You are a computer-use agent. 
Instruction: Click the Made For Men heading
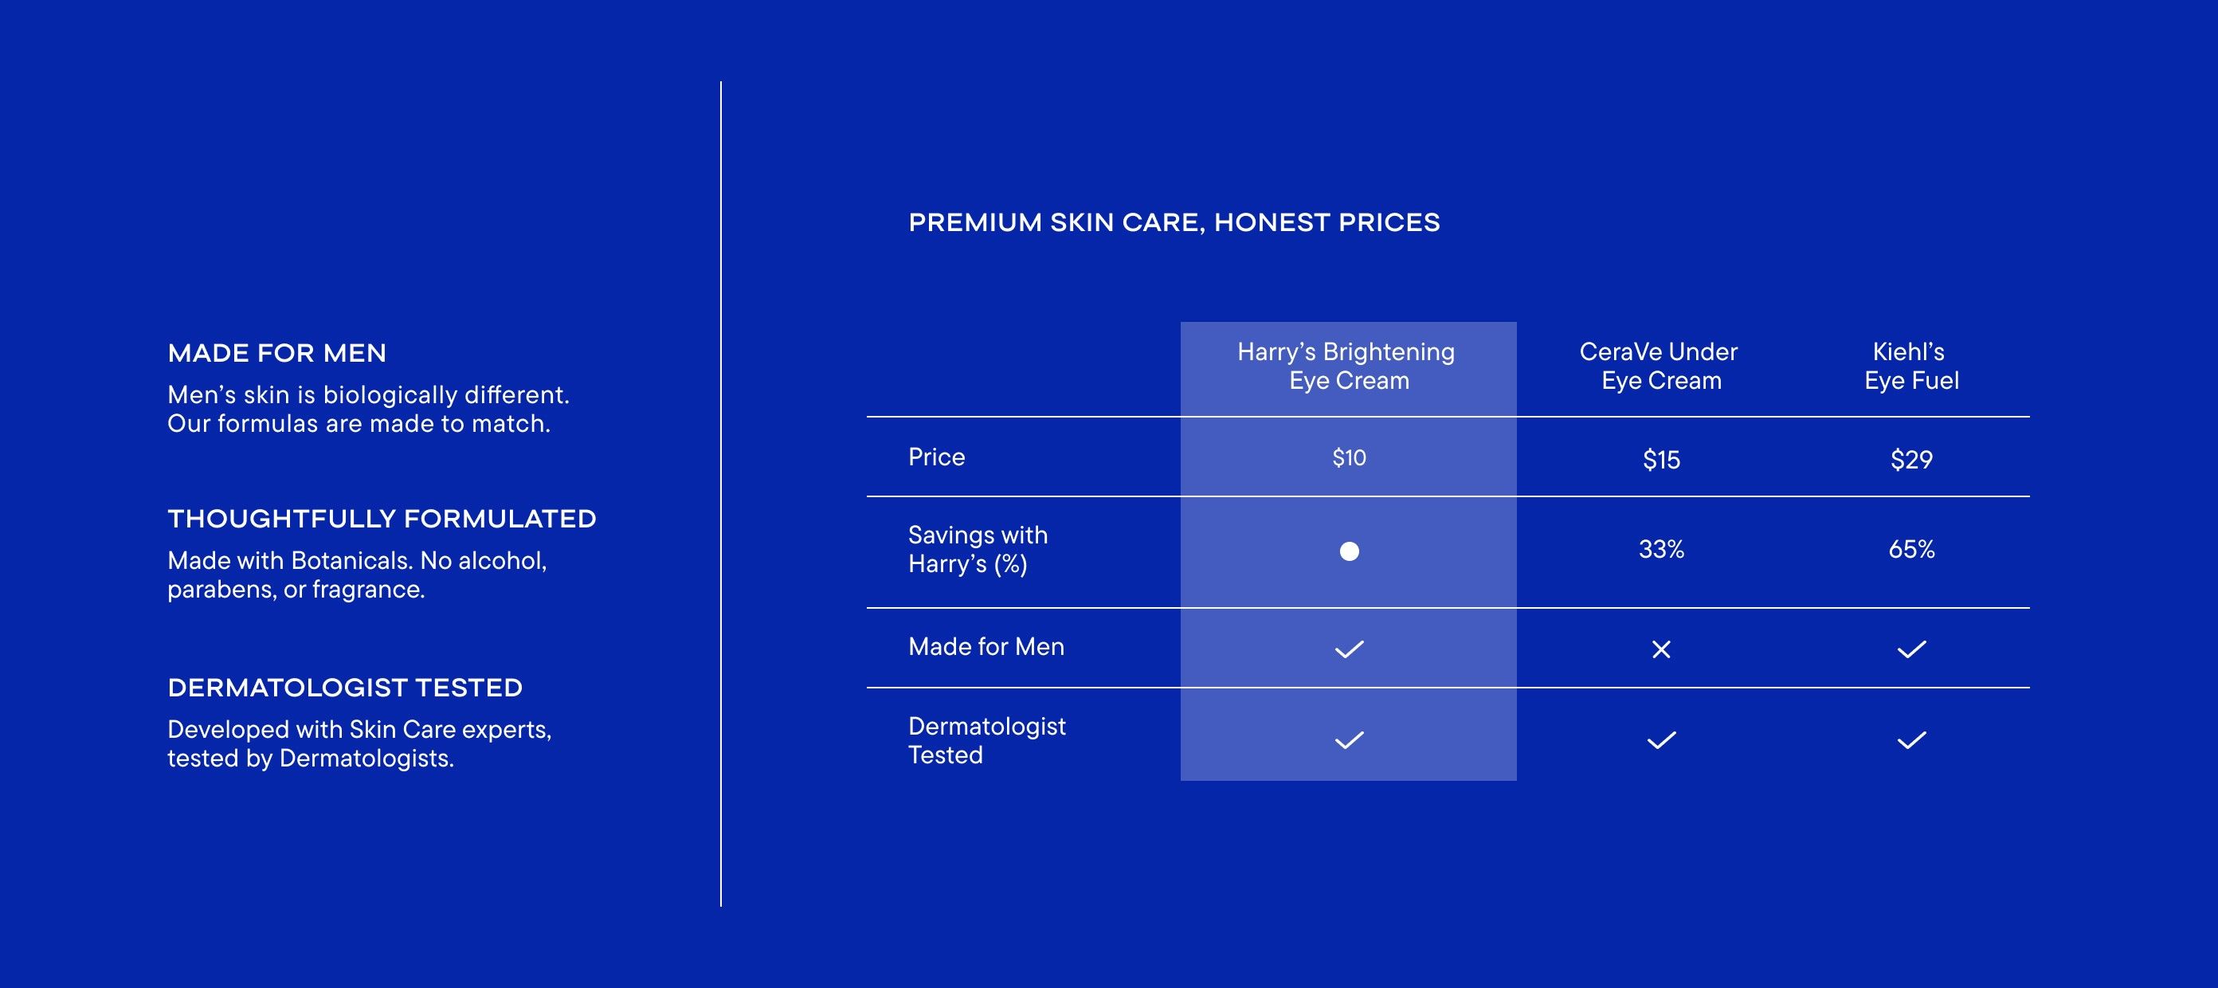[277, 353]
